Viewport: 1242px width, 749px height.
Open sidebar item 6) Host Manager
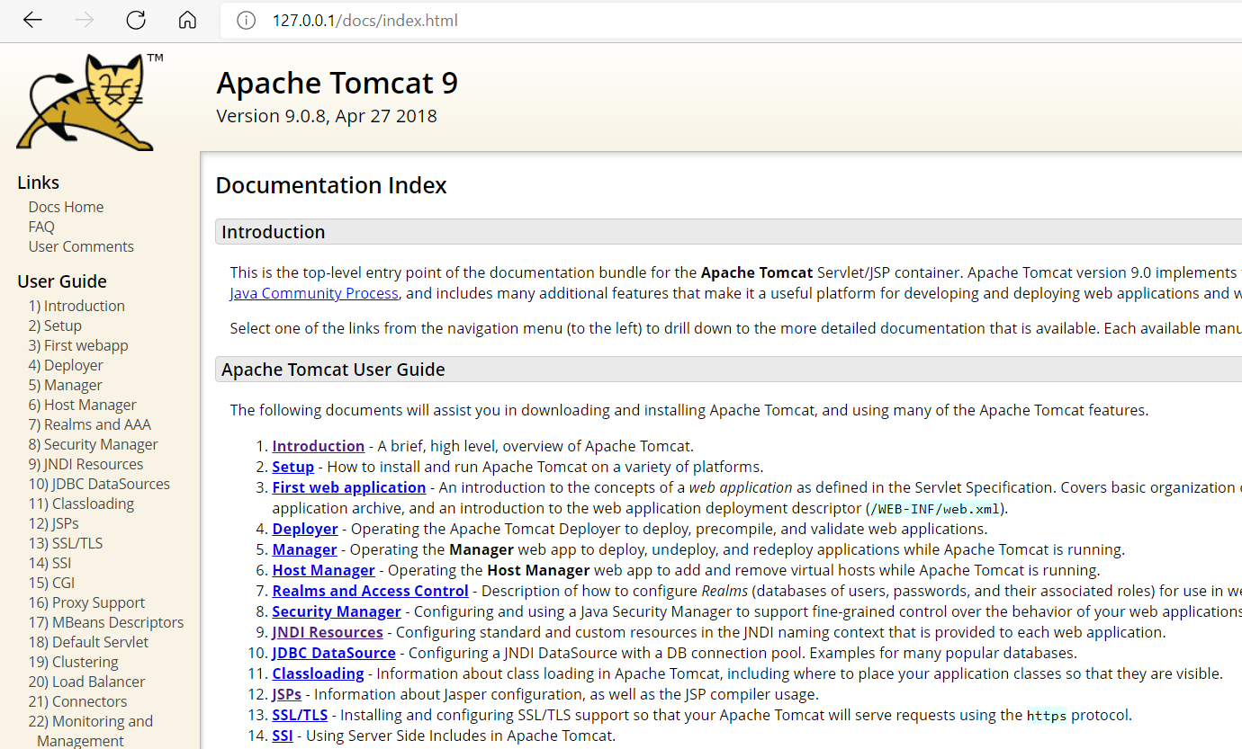point(83,405)
